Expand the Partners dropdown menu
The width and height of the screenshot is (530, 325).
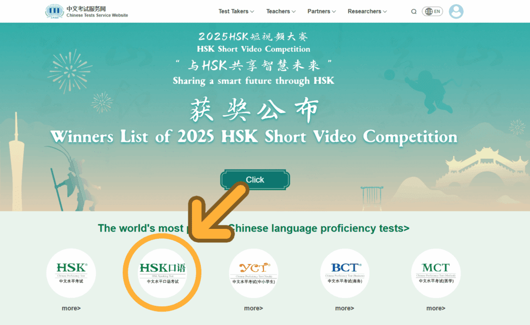point(321,11)
